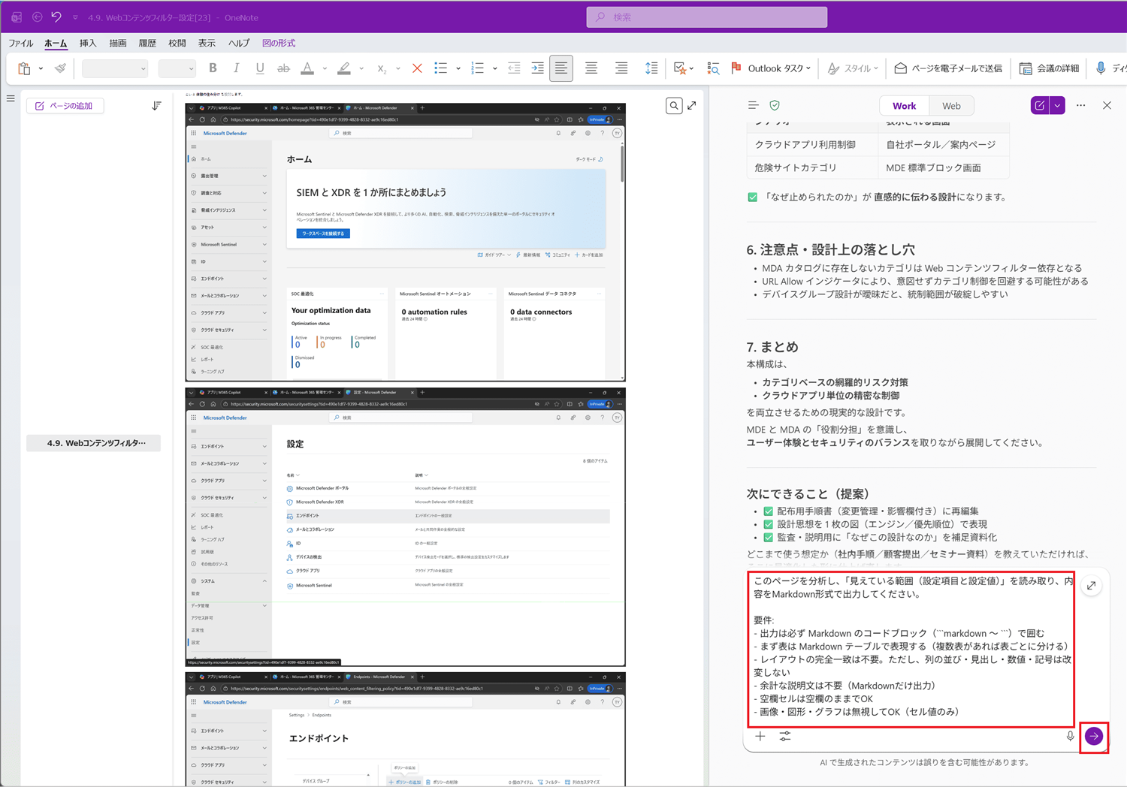Open the スタイル styles dropdown
The height and width of the screenshot is (787, 1127).
[853, 68]
